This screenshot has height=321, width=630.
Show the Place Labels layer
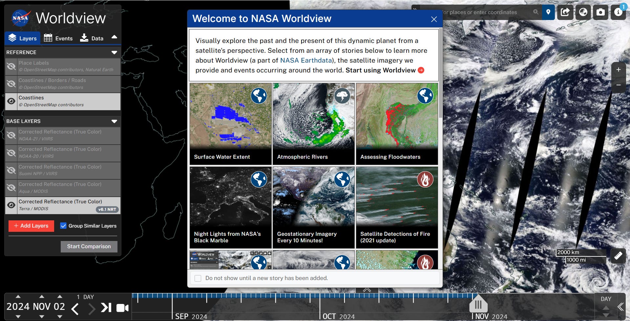(x=11, y=67)
